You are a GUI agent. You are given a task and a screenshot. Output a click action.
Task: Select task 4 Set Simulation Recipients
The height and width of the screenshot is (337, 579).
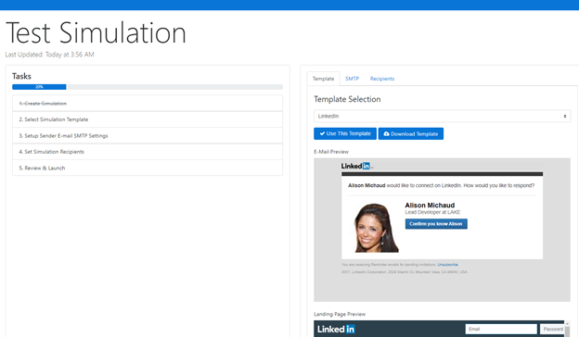[148, 152]
